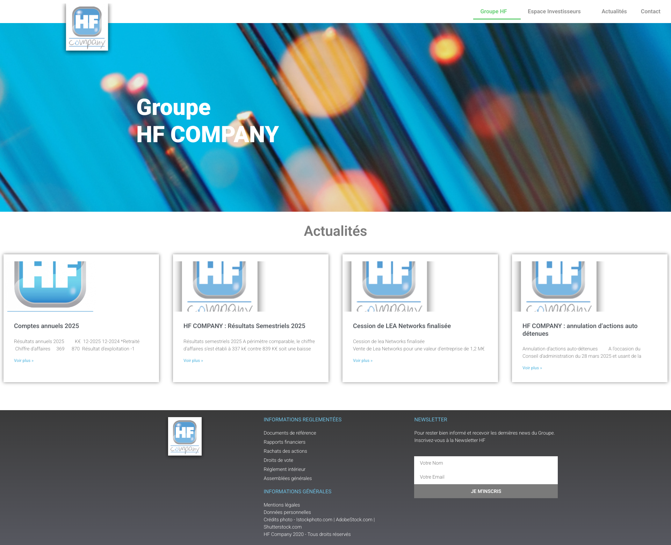Screen dimensions: 671x545
Task: Click Voir plus under Cession de LEA Networks
Action: pyautogui.click(x=363, y=361)
